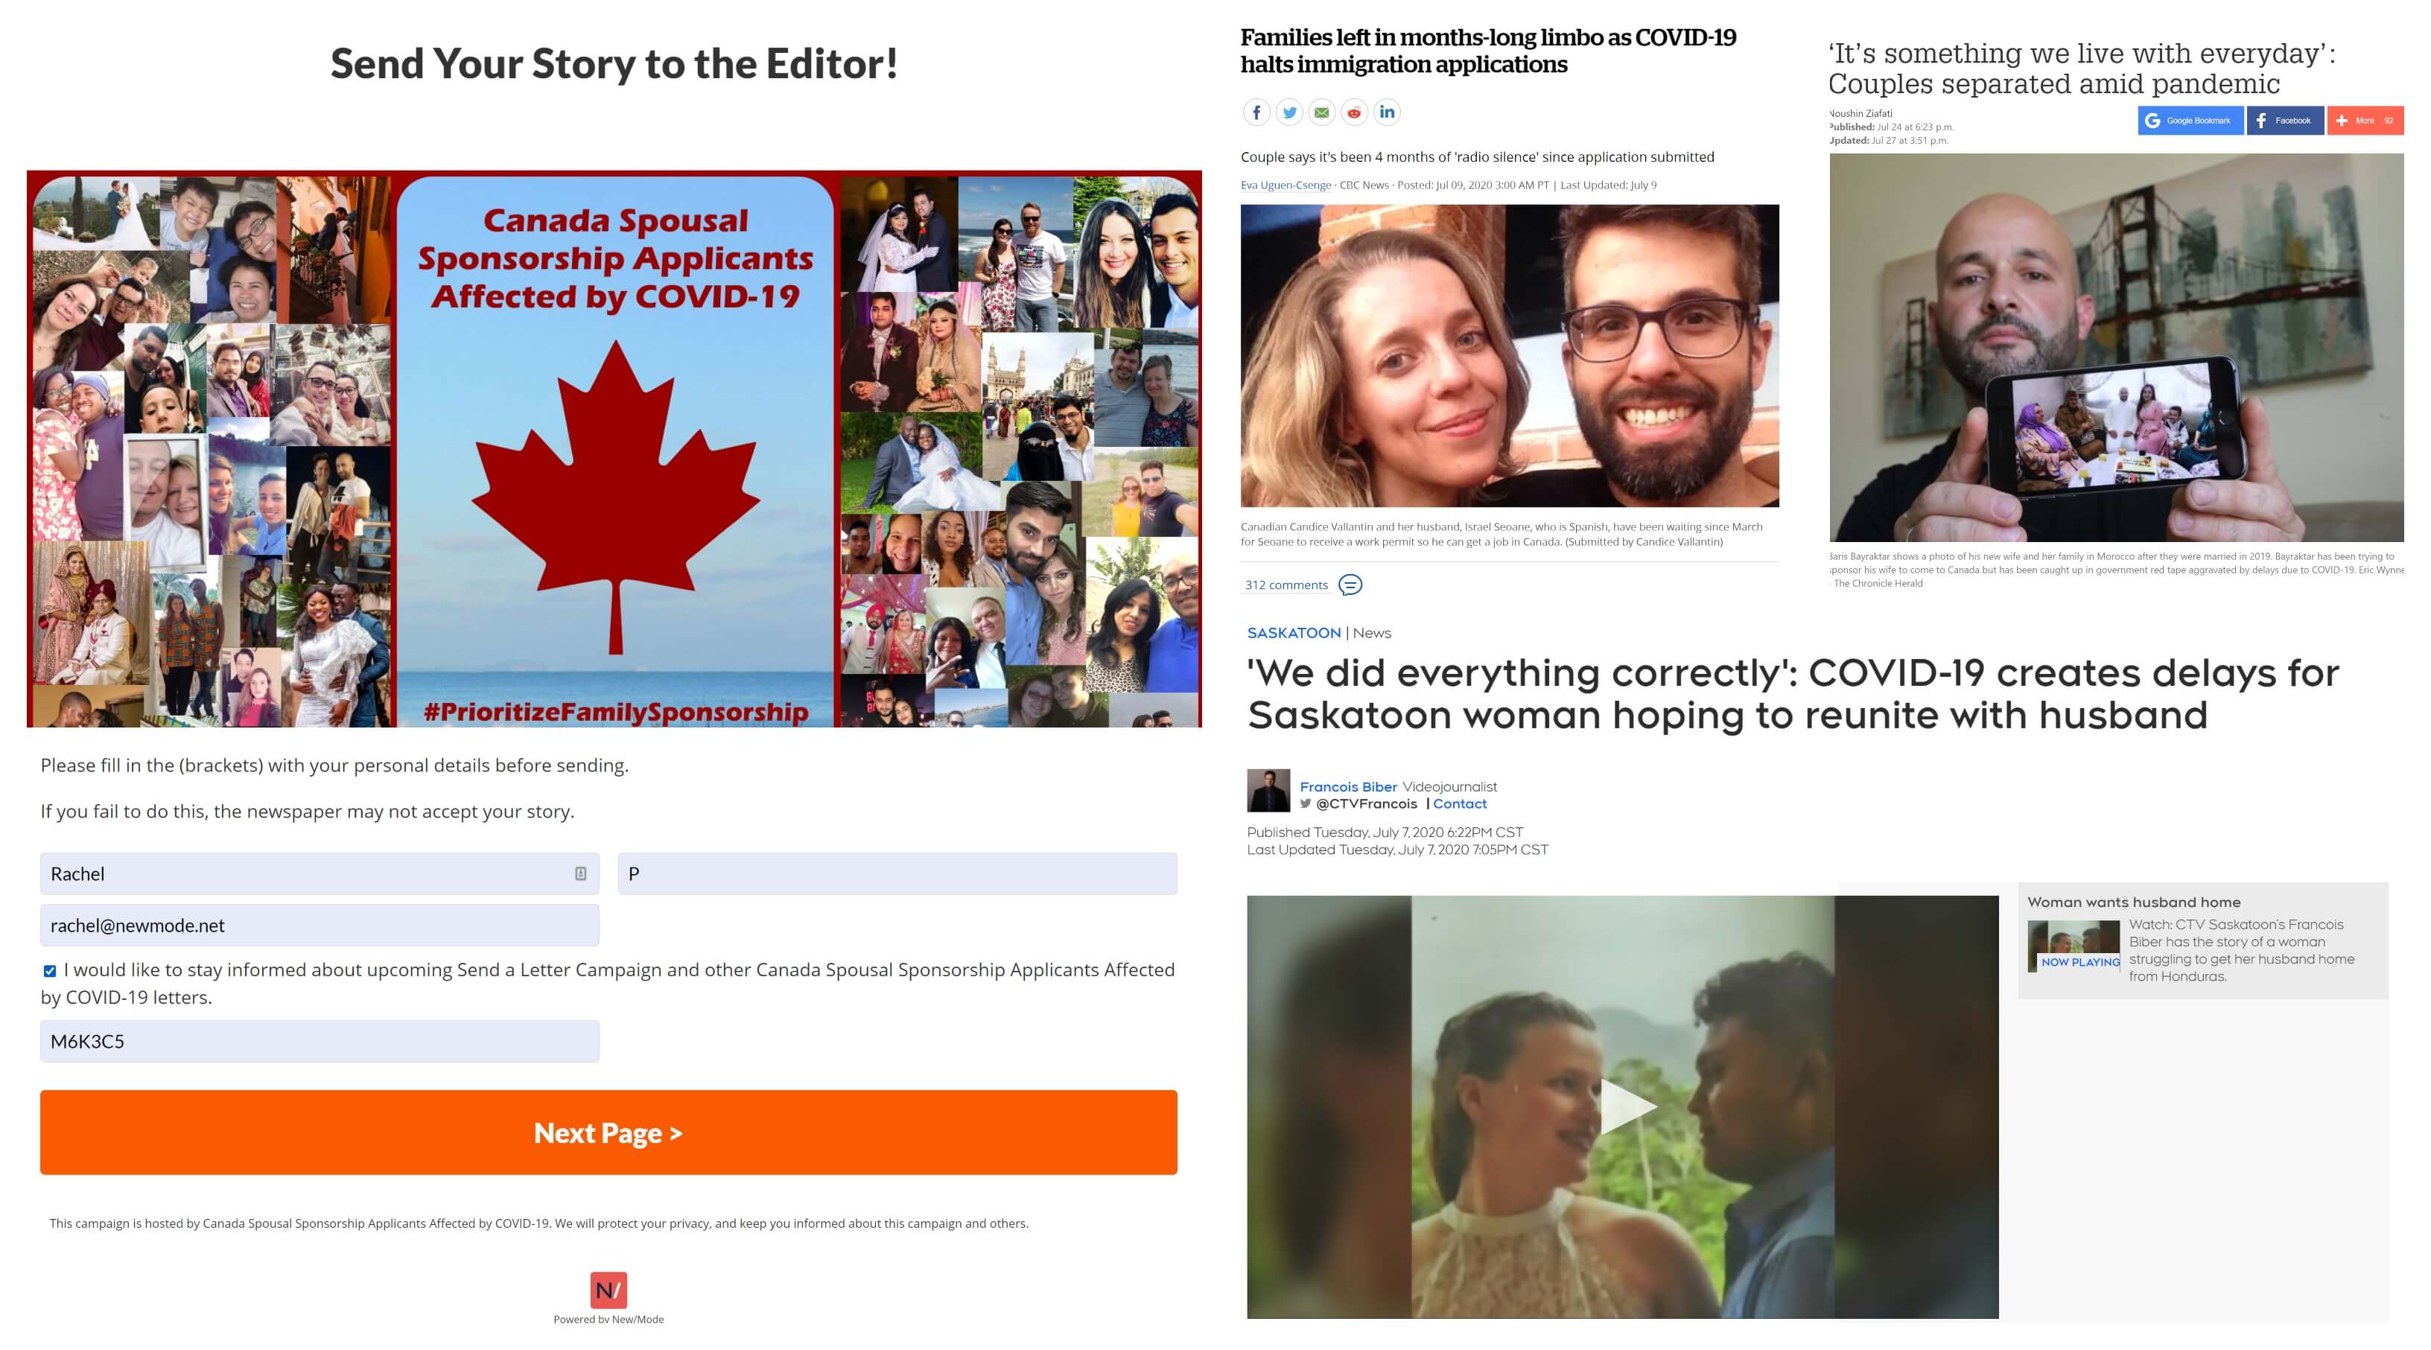This screenshot has height=1350, width=2431.
Task: Share article via Facebook round icon
Action: coord(1256,112)
